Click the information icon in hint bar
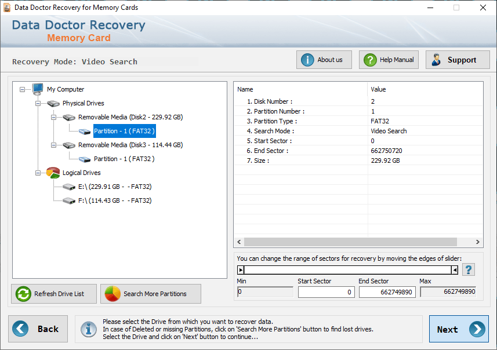 88,329
